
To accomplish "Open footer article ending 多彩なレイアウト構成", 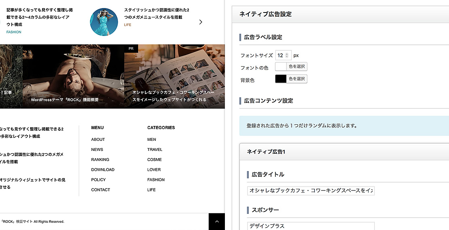I will tap(32, 133).
